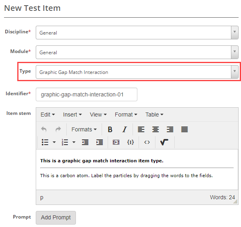Expand the Module dropdown

tap(137, 52)
